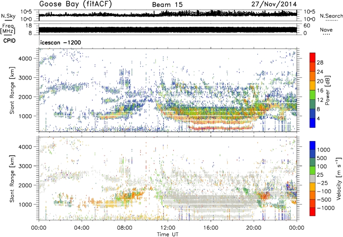The height and width of the screenshot is (237, 343).
Task: Click the date "27/Nov/2014"
Action: coord(274,4)
